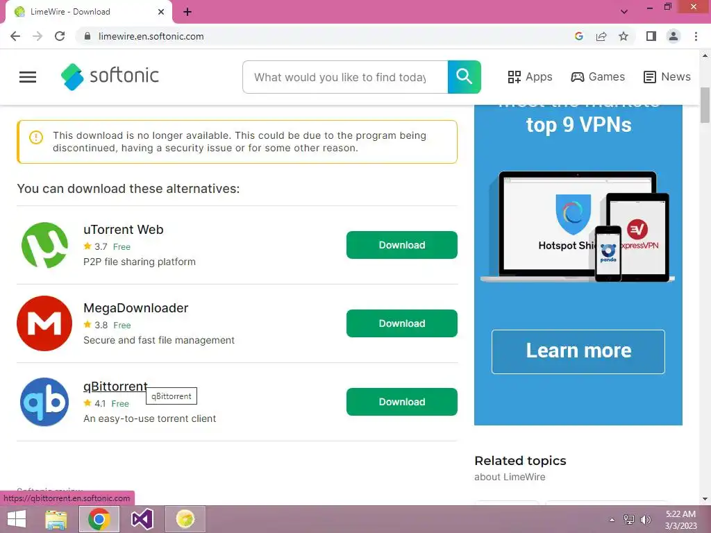This screenshot has width=711, height=533.
Task: Go back in browser history
Action: click(15, 36)
